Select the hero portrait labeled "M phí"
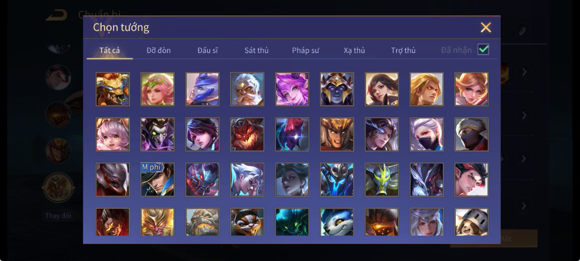The image size is (580, 261). [157, 180]
